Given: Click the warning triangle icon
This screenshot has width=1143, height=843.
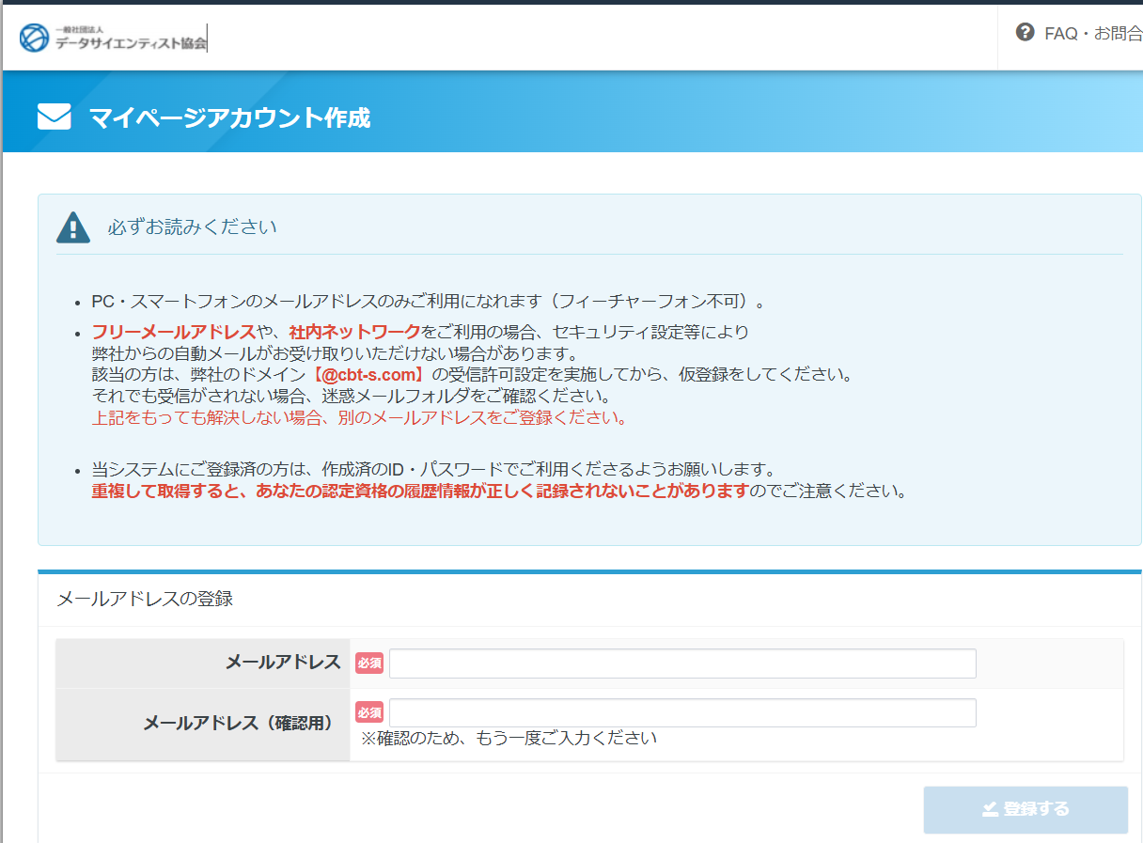Looking at the screenshot, I should (x=73, y=227).
